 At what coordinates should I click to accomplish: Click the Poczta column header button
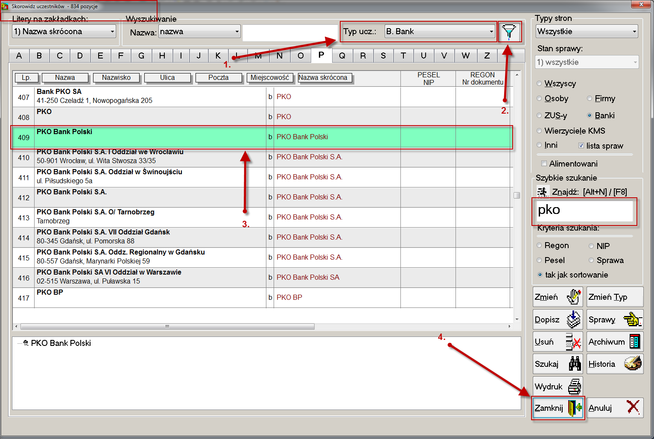pos(219,78)
